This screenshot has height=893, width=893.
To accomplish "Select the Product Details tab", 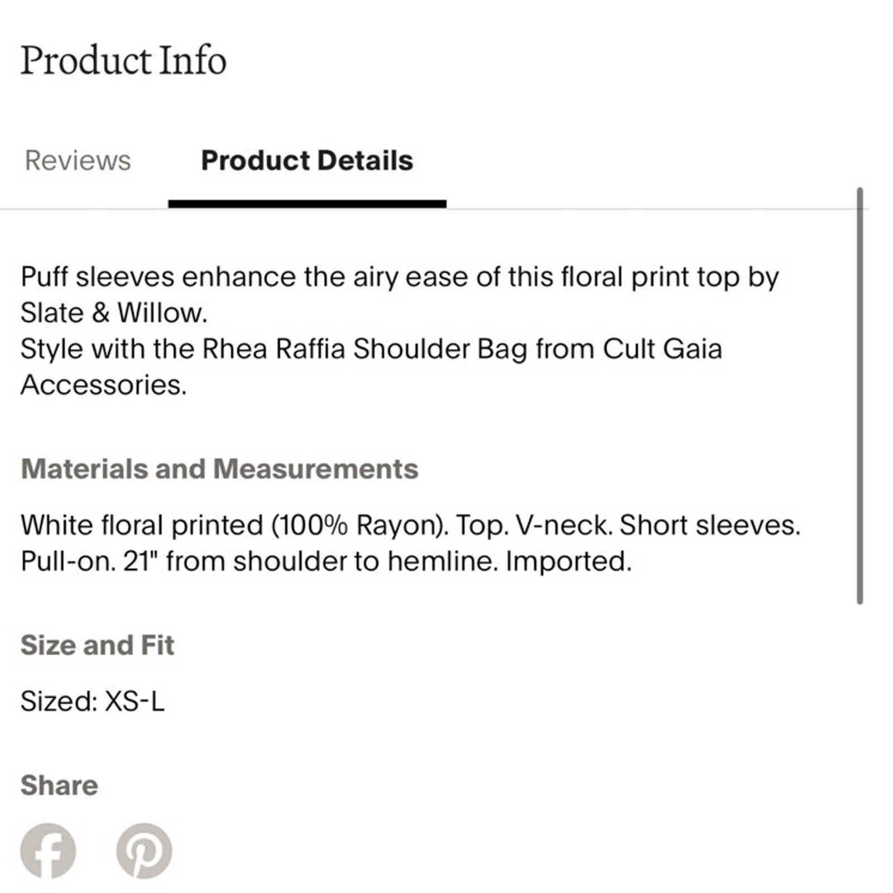I will click(307, 161).
